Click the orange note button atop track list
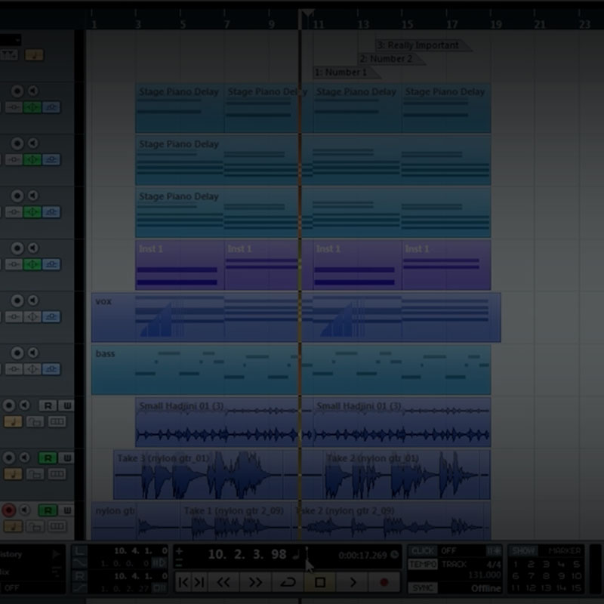Screen dimensions: 604x604 click(34, 54)
